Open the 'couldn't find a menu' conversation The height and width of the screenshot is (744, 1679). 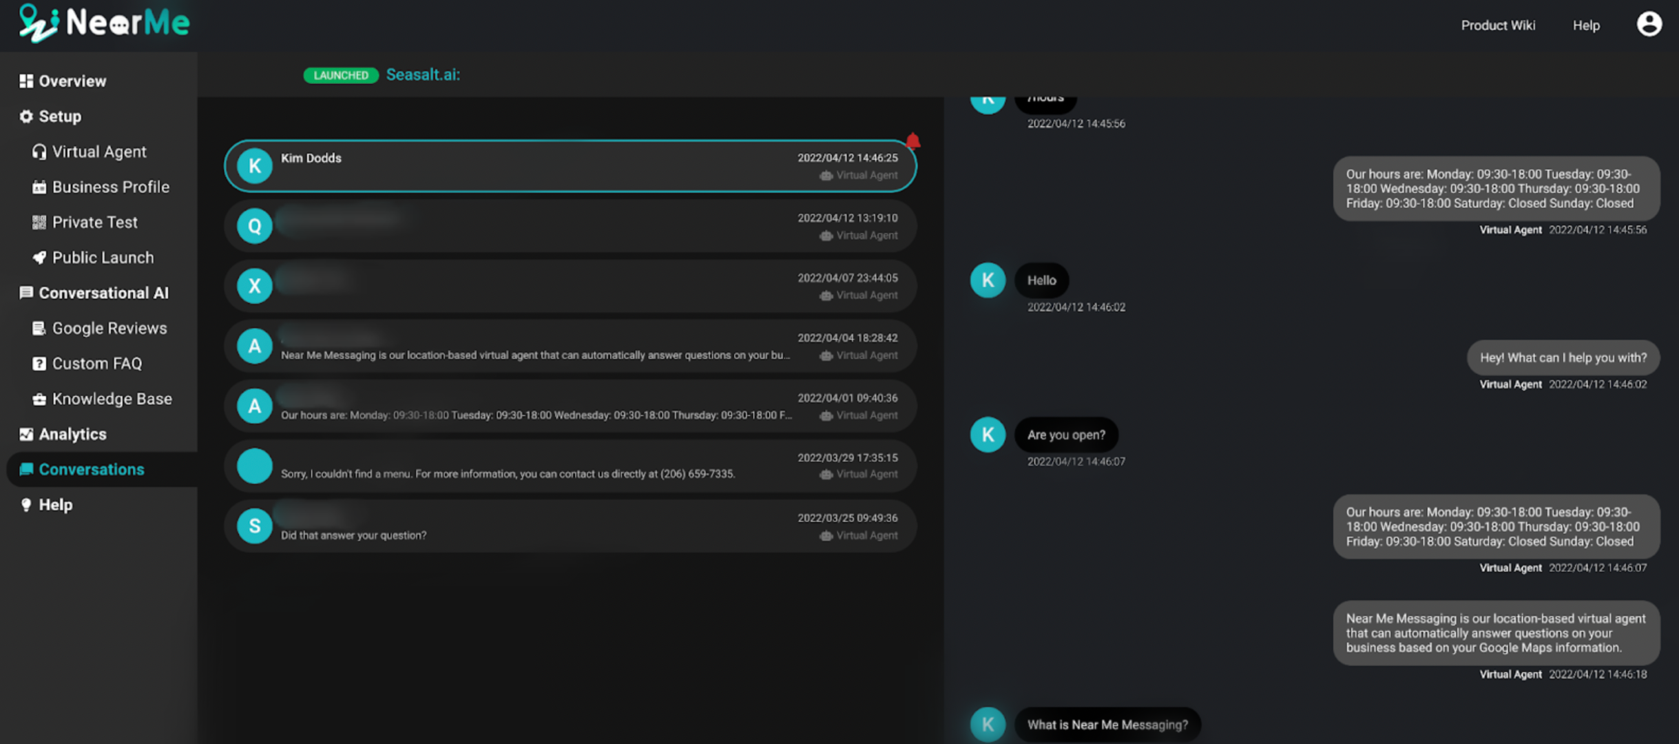[x=570, y=466]
